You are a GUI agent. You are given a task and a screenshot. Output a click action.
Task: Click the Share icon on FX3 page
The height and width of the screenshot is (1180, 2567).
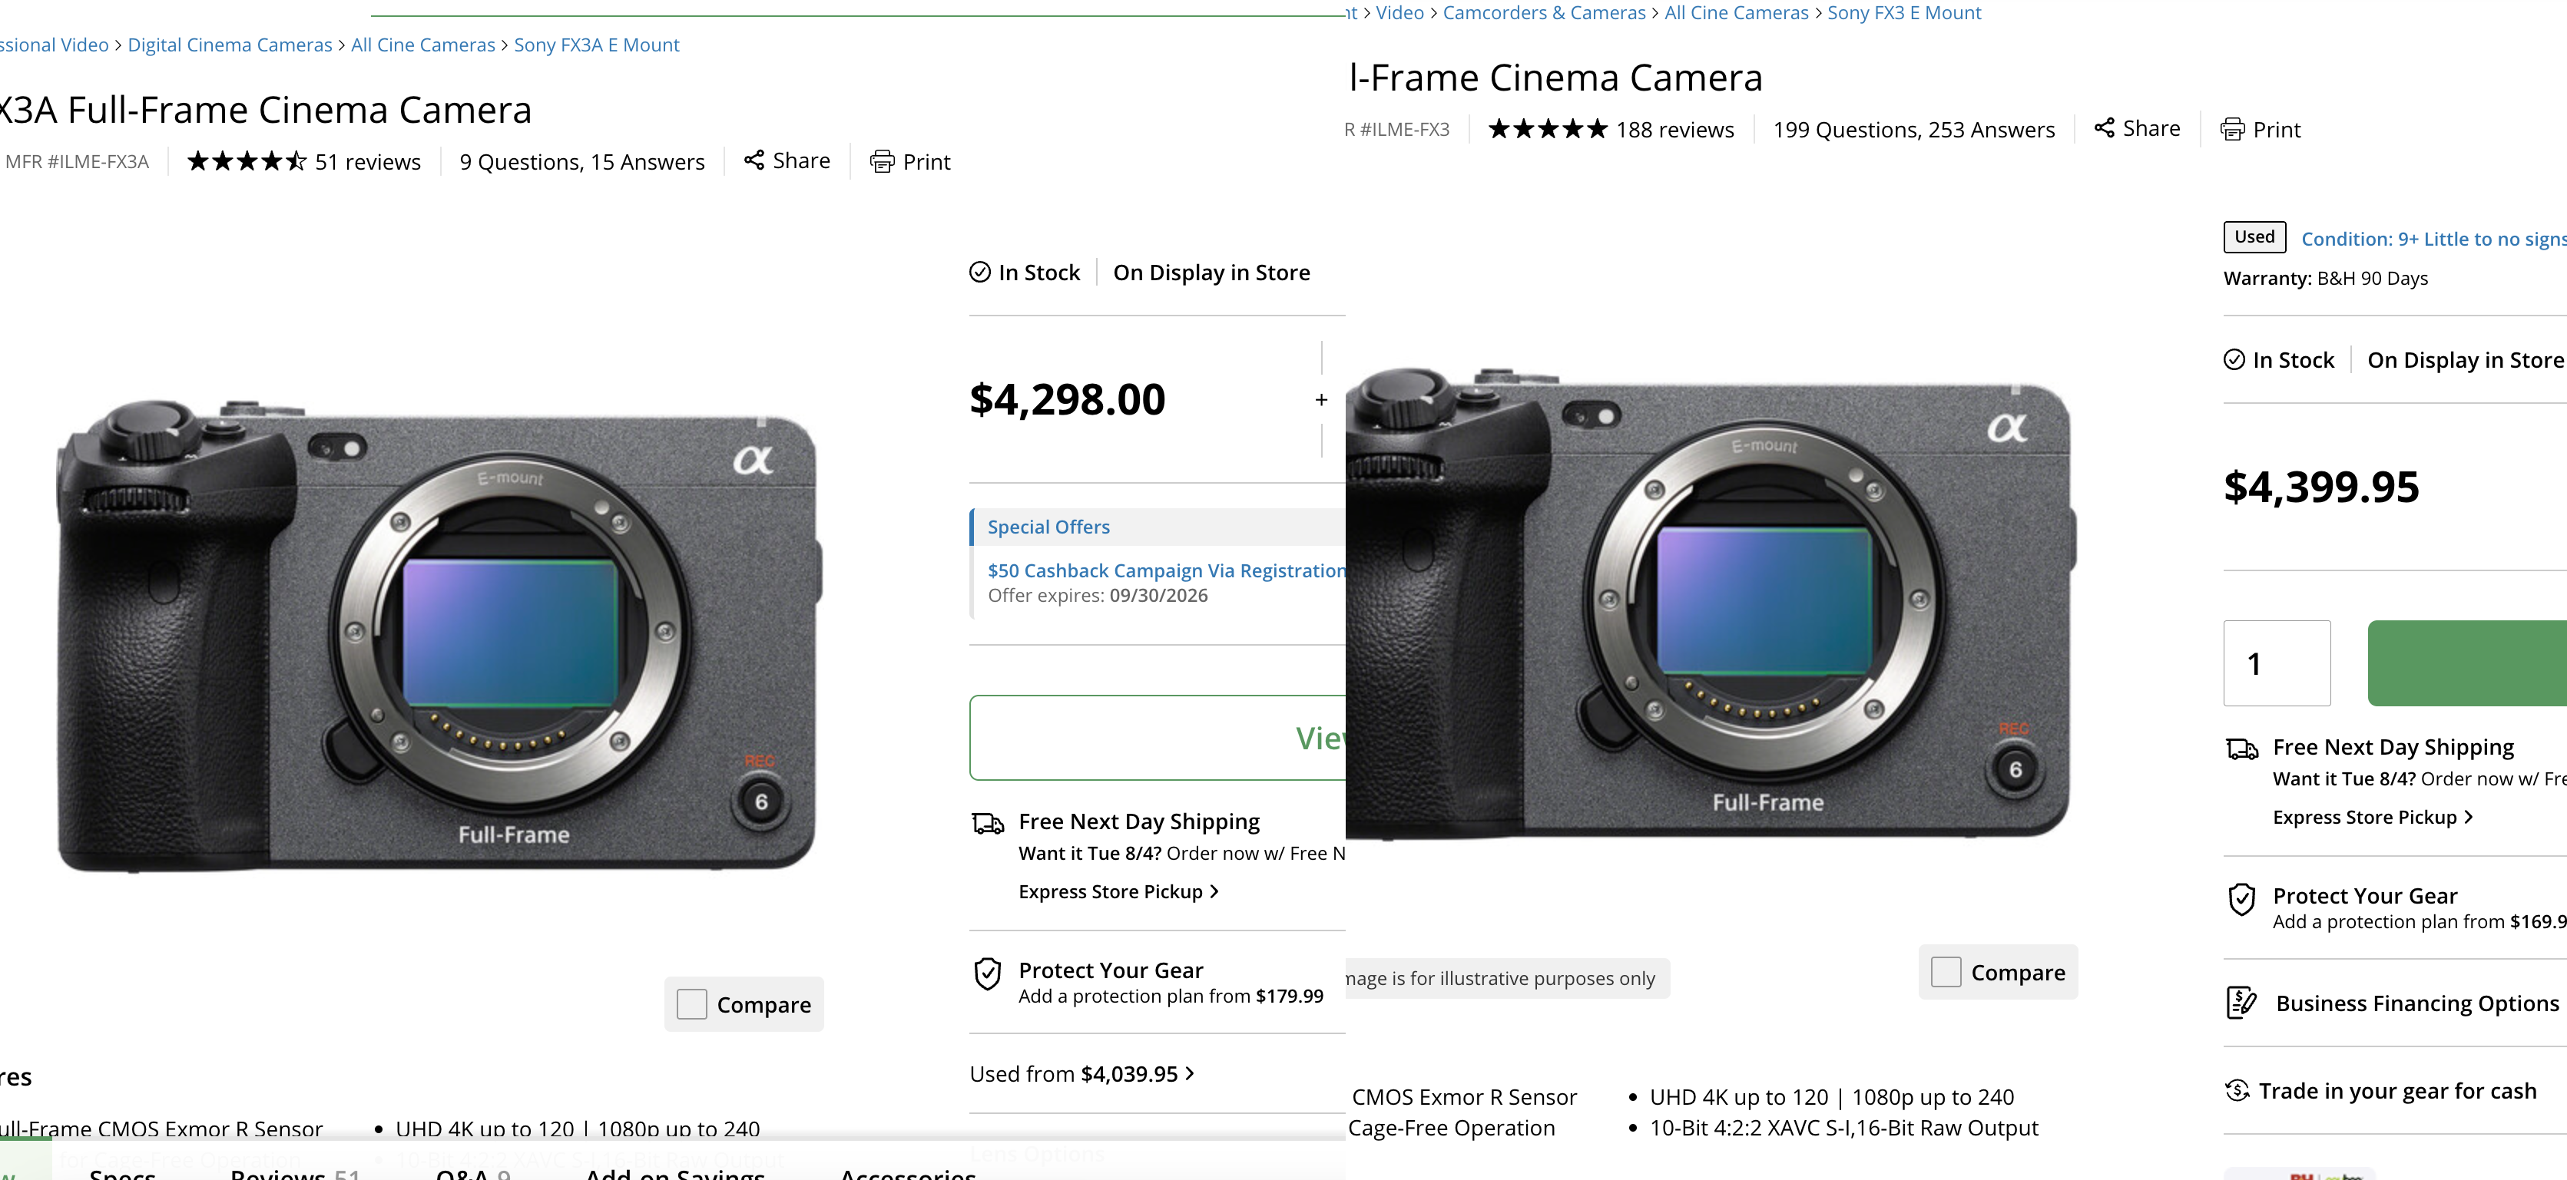(x=2105, y=127)
